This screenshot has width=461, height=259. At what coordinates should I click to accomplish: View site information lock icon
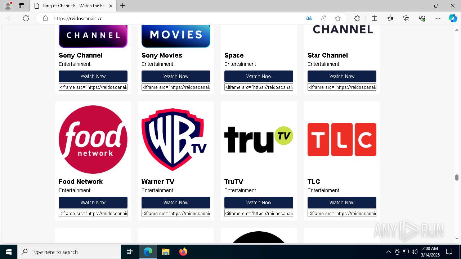coord(45,18)
